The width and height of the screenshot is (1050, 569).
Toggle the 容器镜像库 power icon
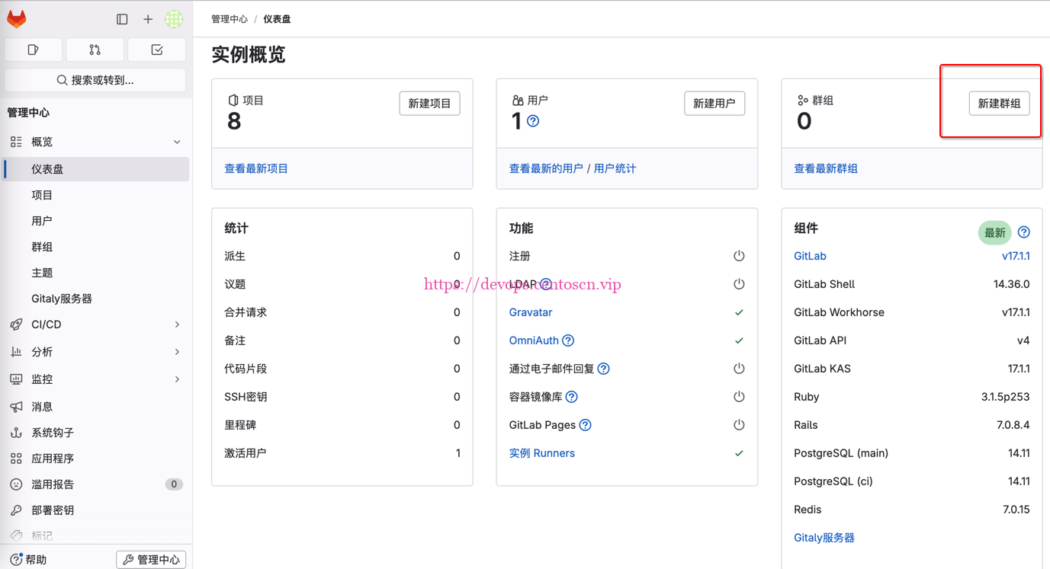[739, 397]
